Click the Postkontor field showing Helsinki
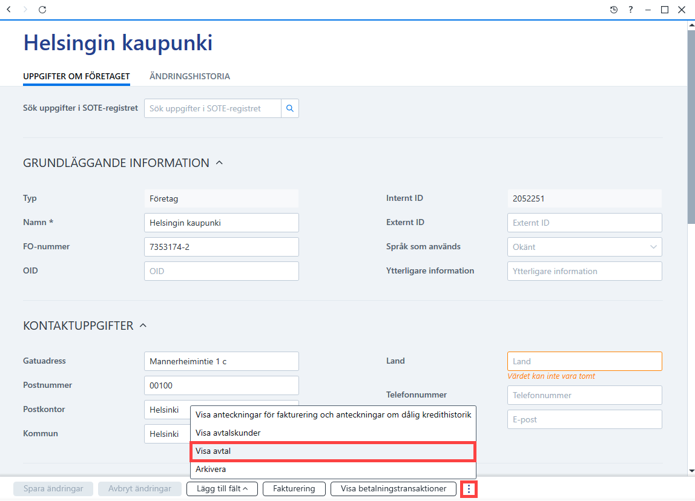The image size is (695, 501). click(x=167, y=410)
